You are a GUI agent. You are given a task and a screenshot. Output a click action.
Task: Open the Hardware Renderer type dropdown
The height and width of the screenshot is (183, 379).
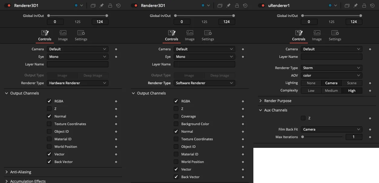point(77,83)
